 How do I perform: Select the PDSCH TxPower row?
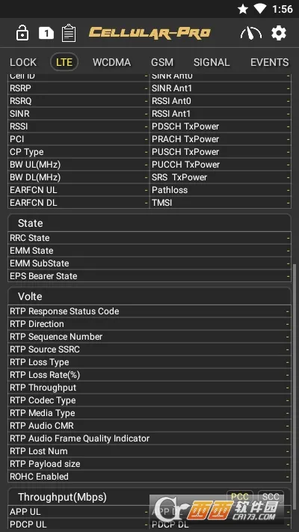tap(221, 126)
